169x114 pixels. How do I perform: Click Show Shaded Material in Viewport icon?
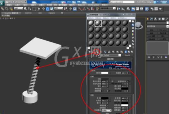tap(121, 52)
